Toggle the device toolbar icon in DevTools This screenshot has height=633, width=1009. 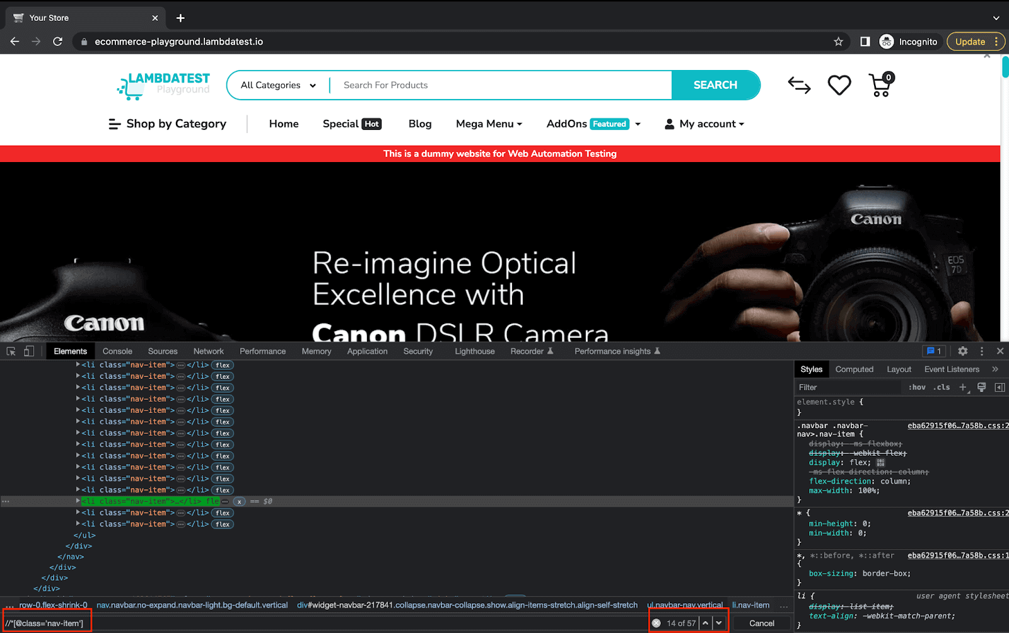click(28, 351)
